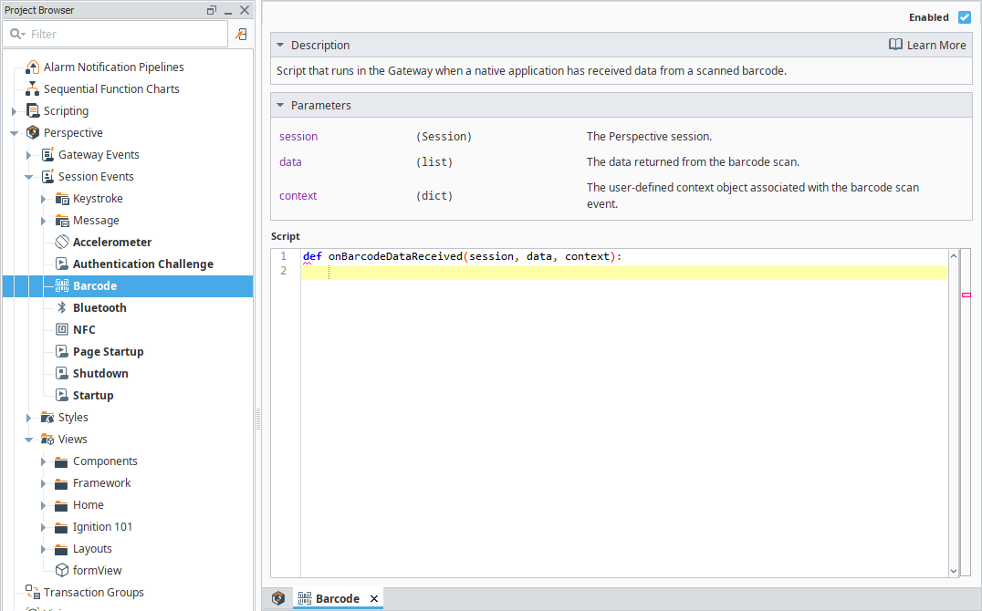Collapse the Parameters section
Screen dimensions: 982x611
coord(280,105)
